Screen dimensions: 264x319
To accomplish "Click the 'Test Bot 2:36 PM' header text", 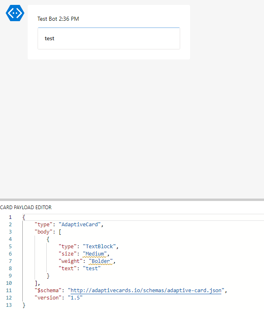I will click(58, 19).
